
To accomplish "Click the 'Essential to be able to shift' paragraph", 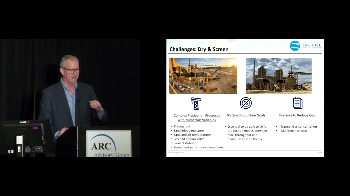I will [x=247, y=133].
